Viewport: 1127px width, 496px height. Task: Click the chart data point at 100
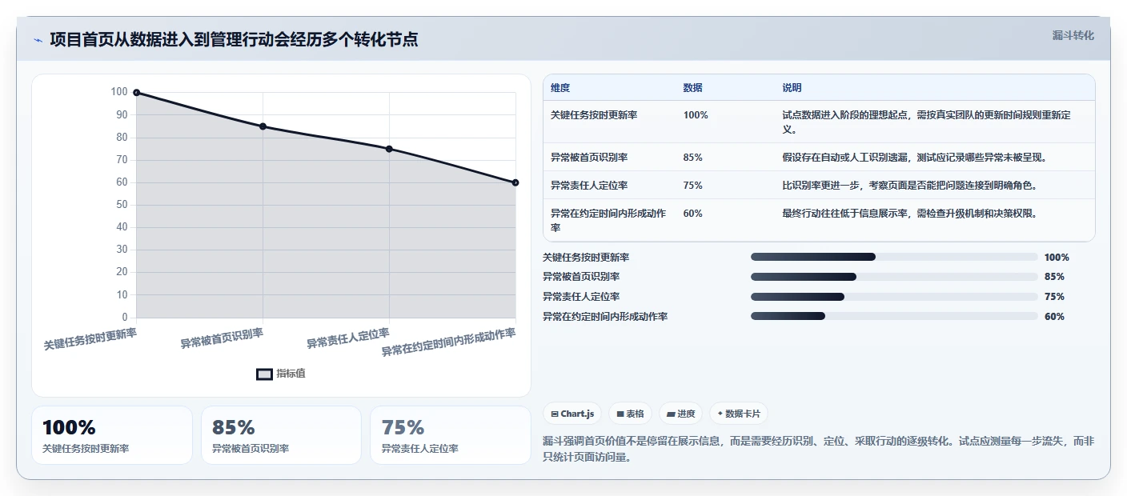136,93
